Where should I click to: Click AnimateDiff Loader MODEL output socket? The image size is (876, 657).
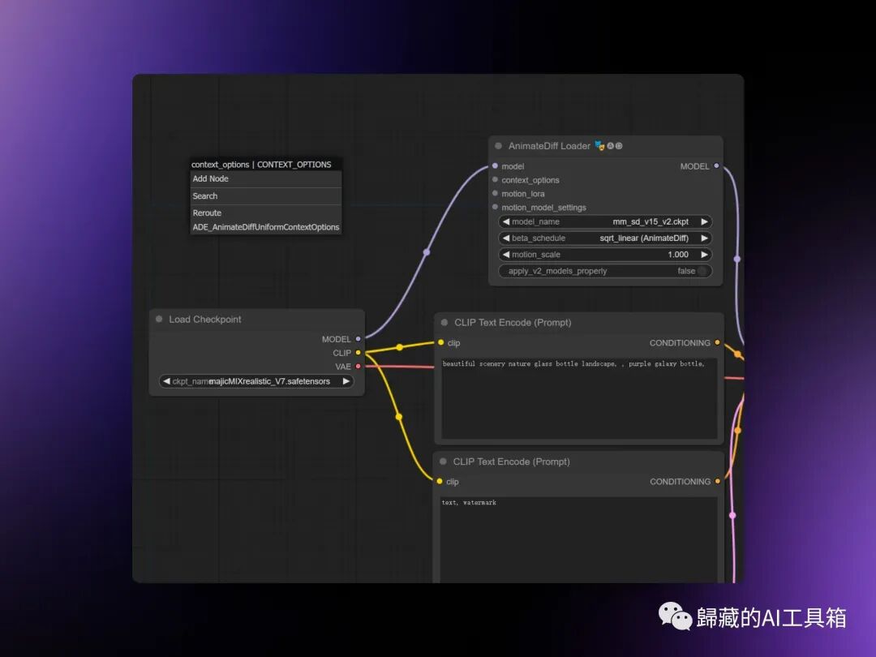716,166
